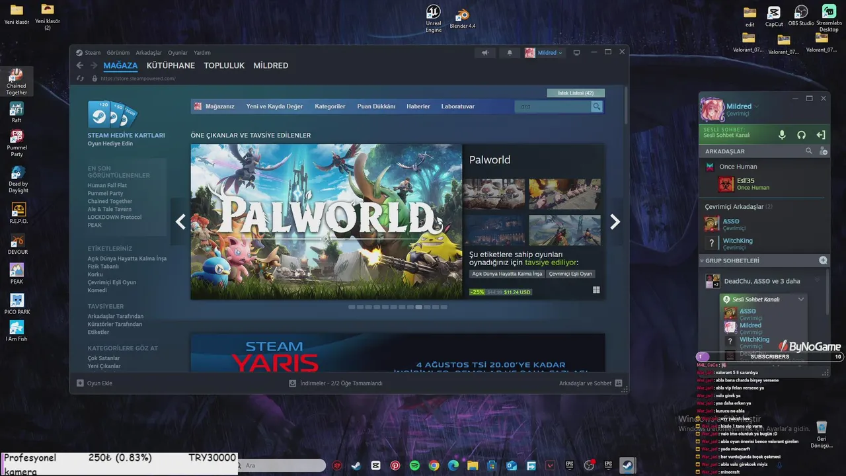The height and width of the screenshot is (476, 846).
Task: Open File Explorer from the taskbar
Action: pos(473,465)
